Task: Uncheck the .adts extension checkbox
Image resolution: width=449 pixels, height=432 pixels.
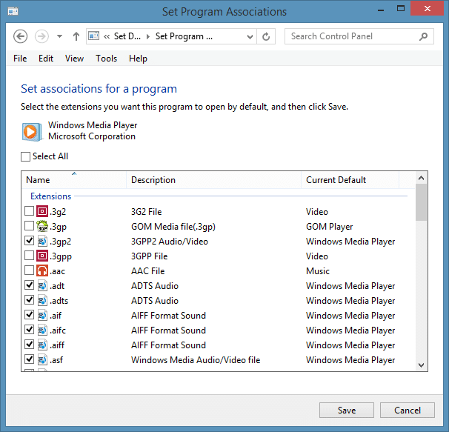Action: (29, 300)
